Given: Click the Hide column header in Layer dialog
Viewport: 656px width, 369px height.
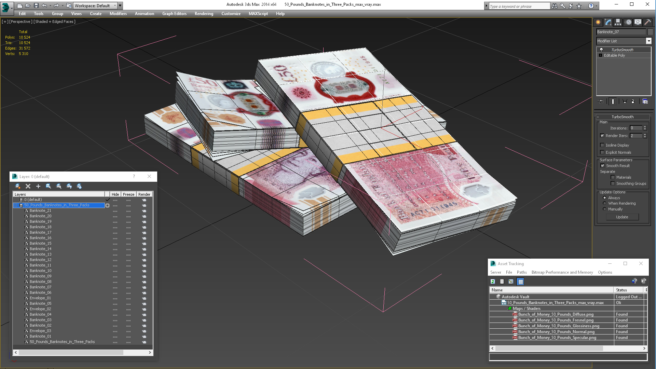Looking at the screenshot, I should pyautogui.click(x=115, y=194).
